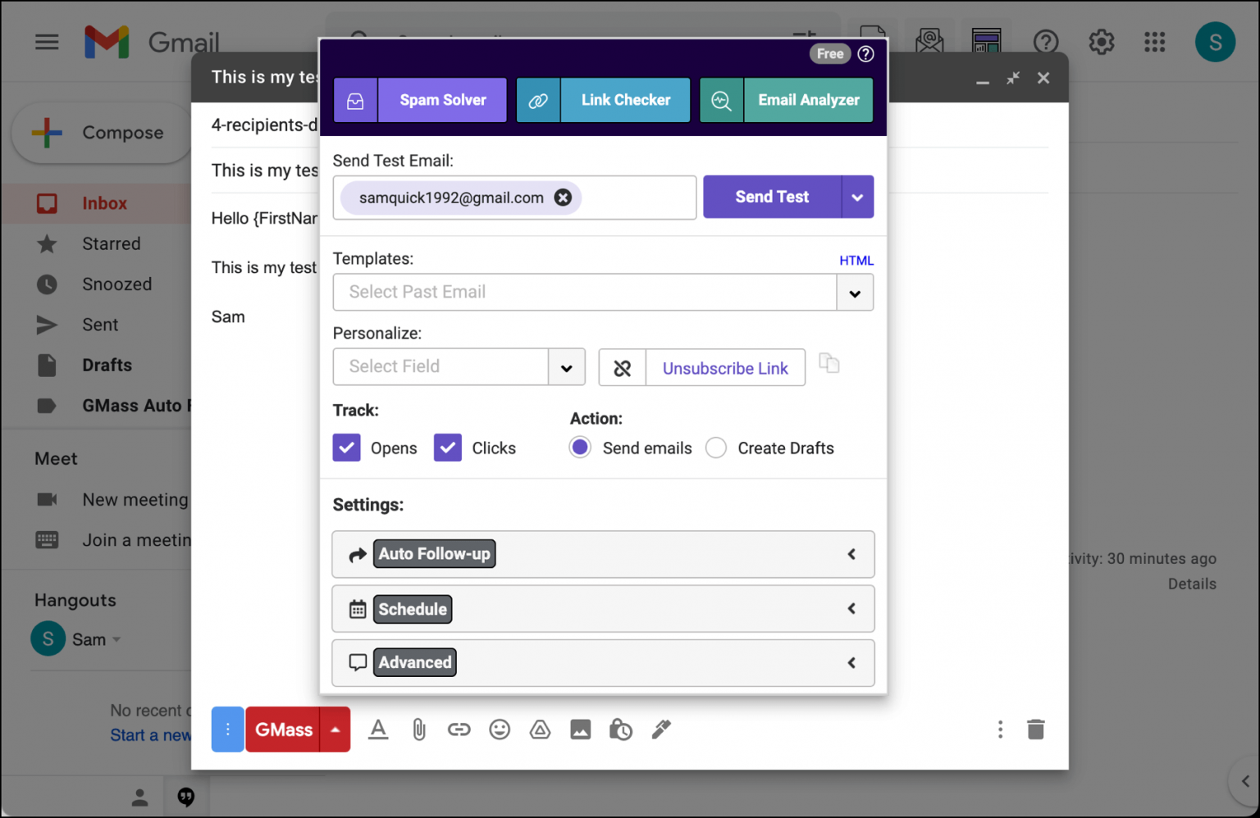The image size is (1260, 818).
Task: Insert an Unsubscribe Link
Action: (724, 367)
